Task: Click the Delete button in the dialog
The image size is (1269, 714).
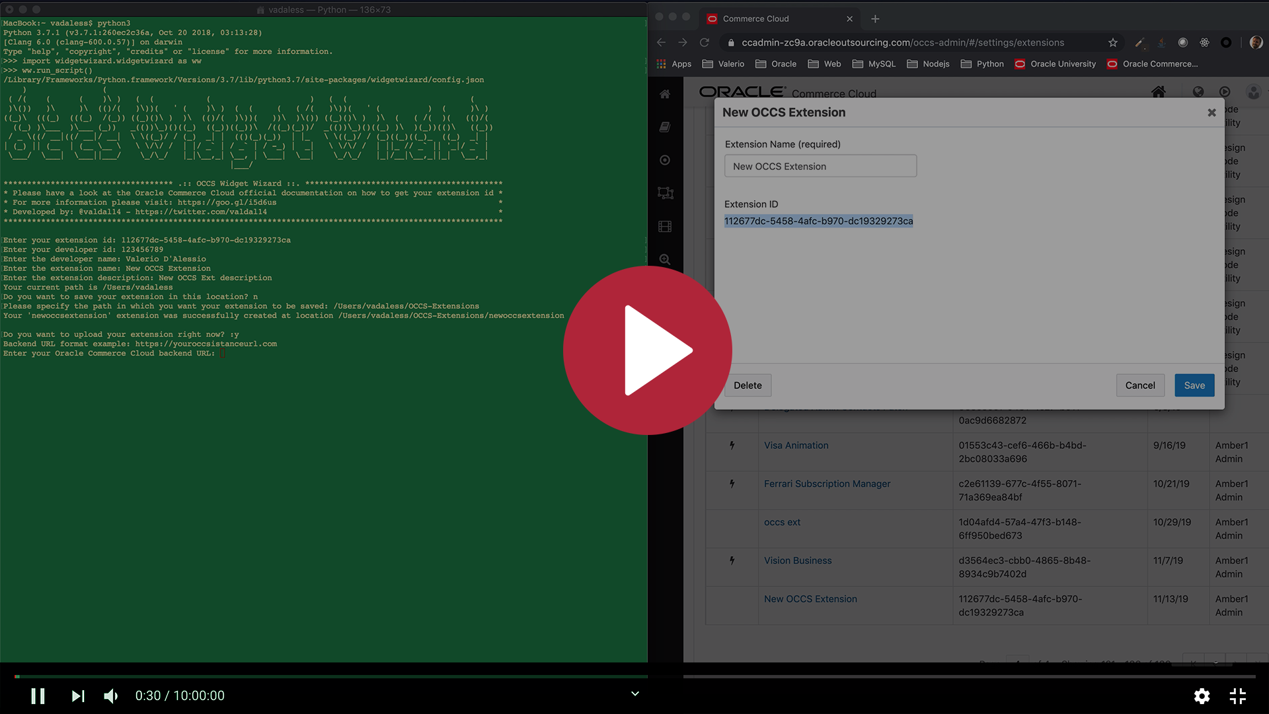Action: (748, 385)
